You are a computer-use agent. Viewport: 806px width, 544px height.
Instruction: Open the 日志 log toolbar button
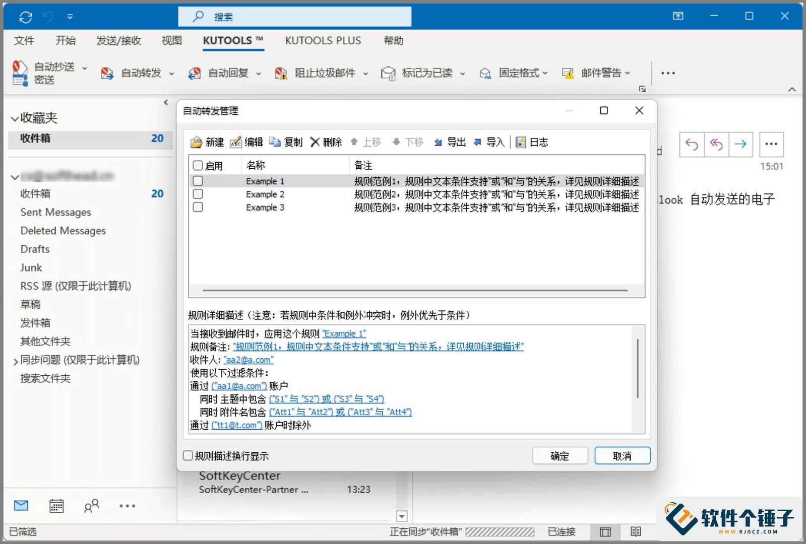point(532,142)
